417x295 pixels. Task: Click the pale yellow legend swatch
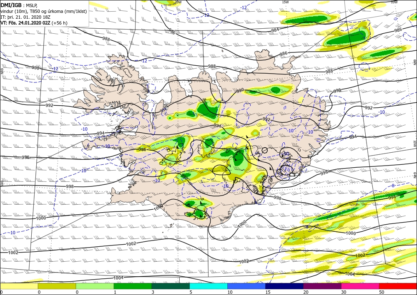[19, 286]
